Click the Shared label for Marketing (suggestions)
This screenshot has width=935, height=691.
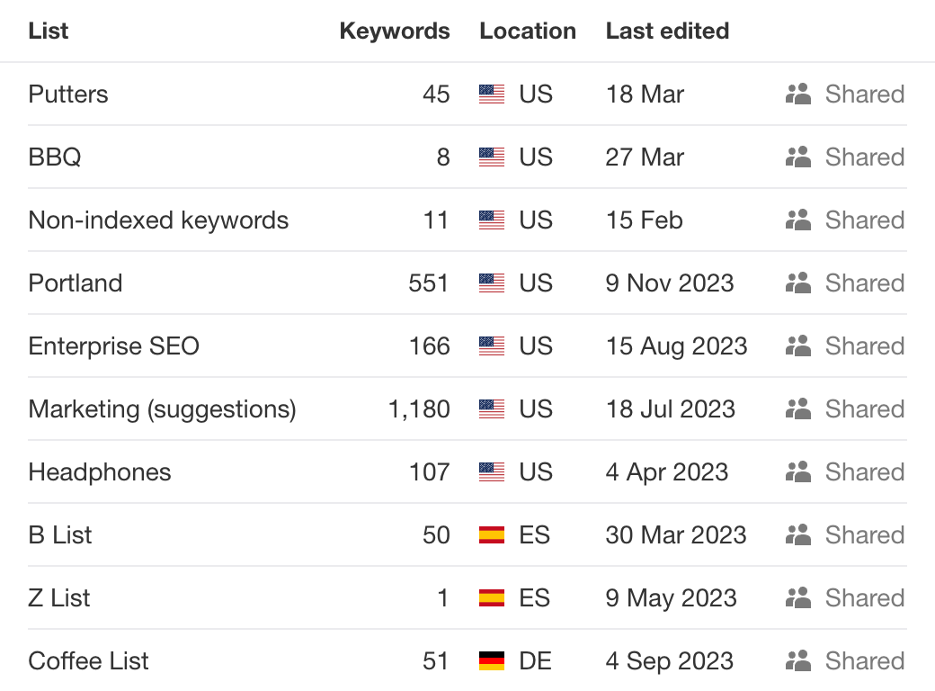coord(865,409)
